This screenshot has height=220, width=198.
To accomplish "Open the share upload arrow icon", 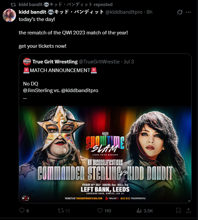I will click(x=188, y=210).
